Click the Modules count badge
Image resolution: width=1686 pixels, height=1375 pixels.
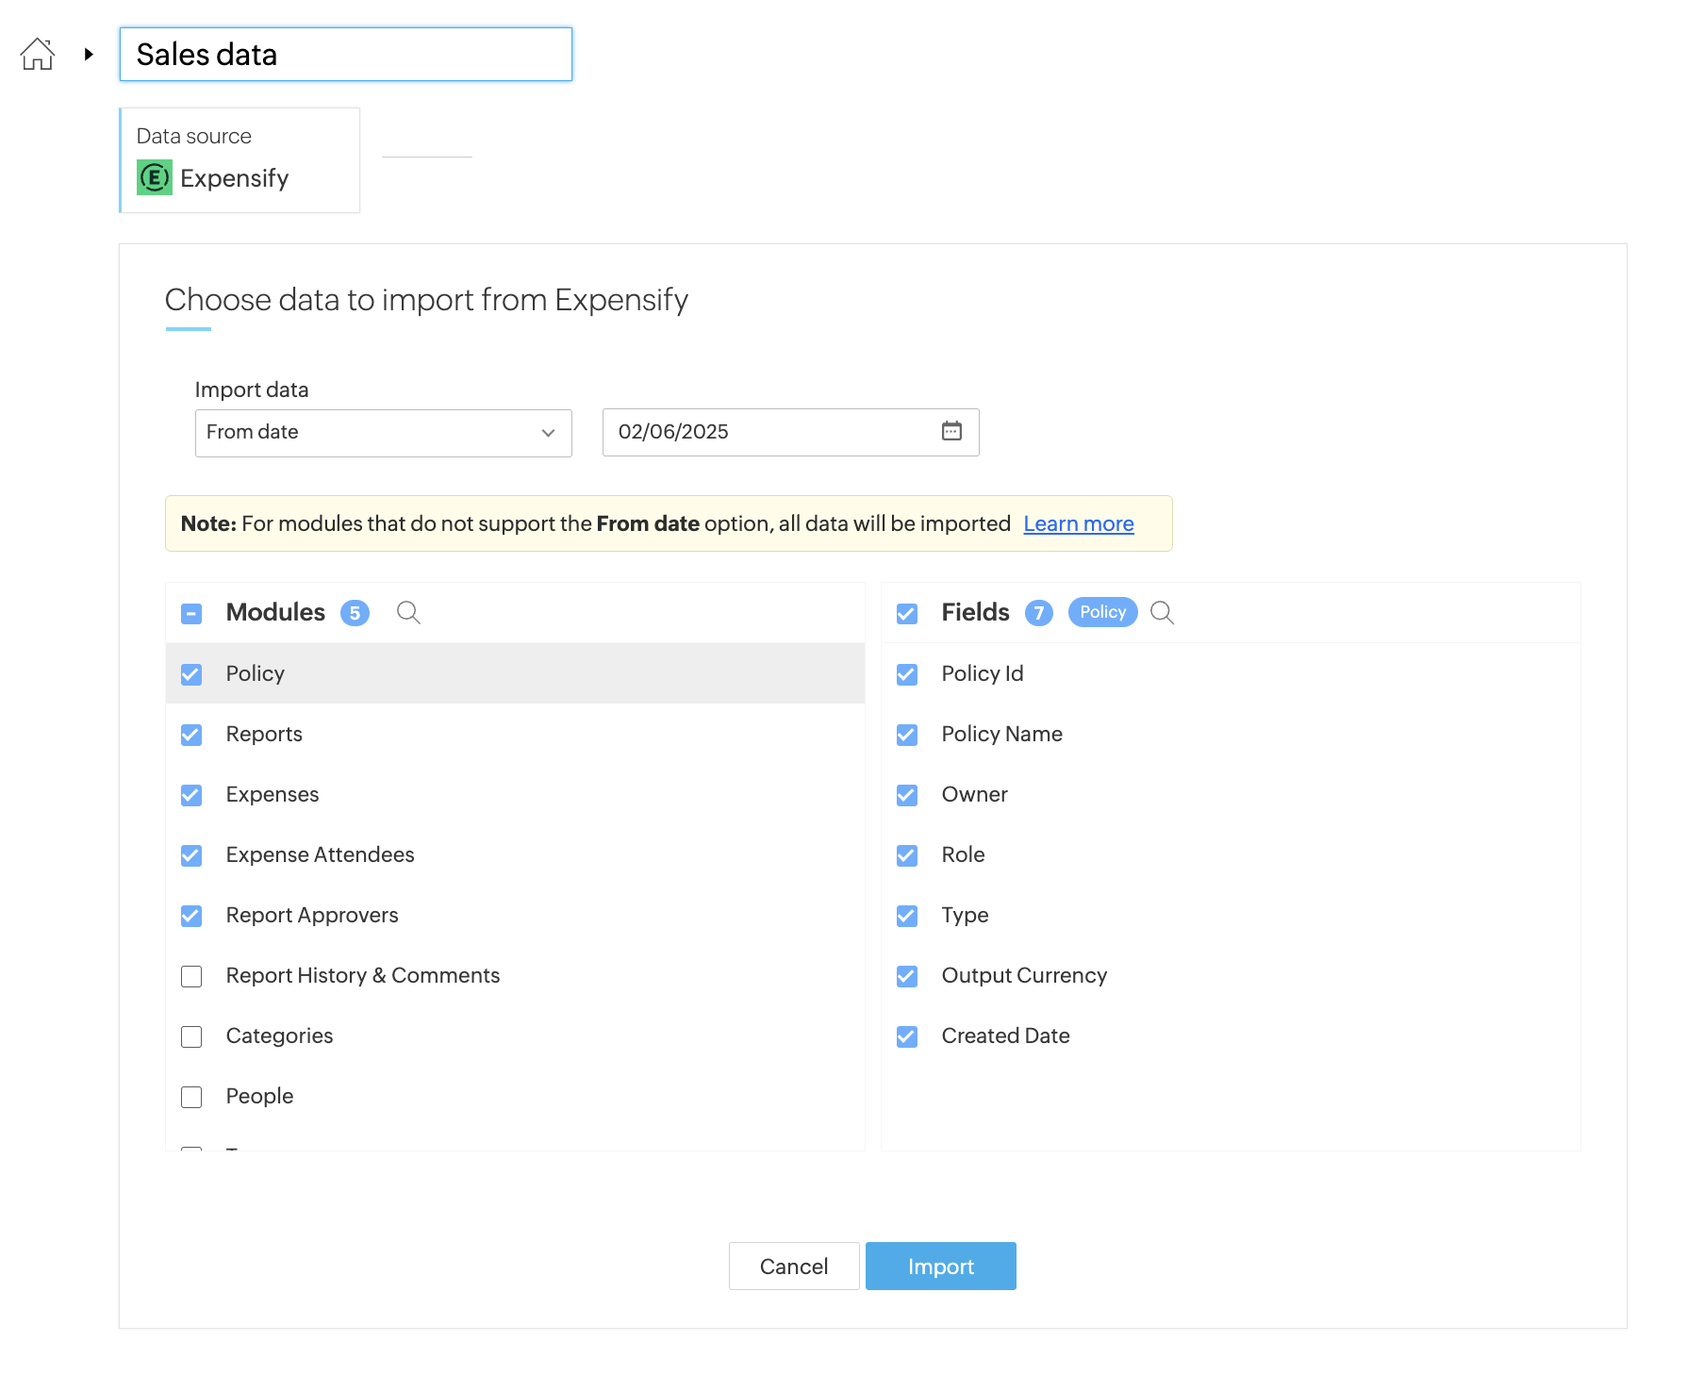(355, 613)
